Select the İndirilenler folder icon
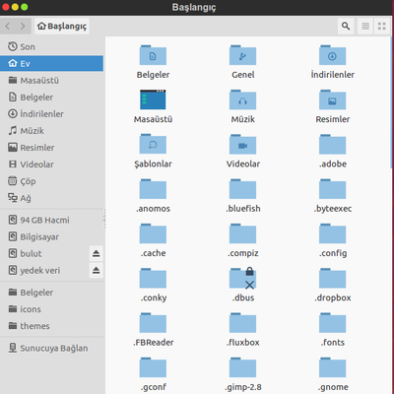The image size is (394, 394). (332, 55)
